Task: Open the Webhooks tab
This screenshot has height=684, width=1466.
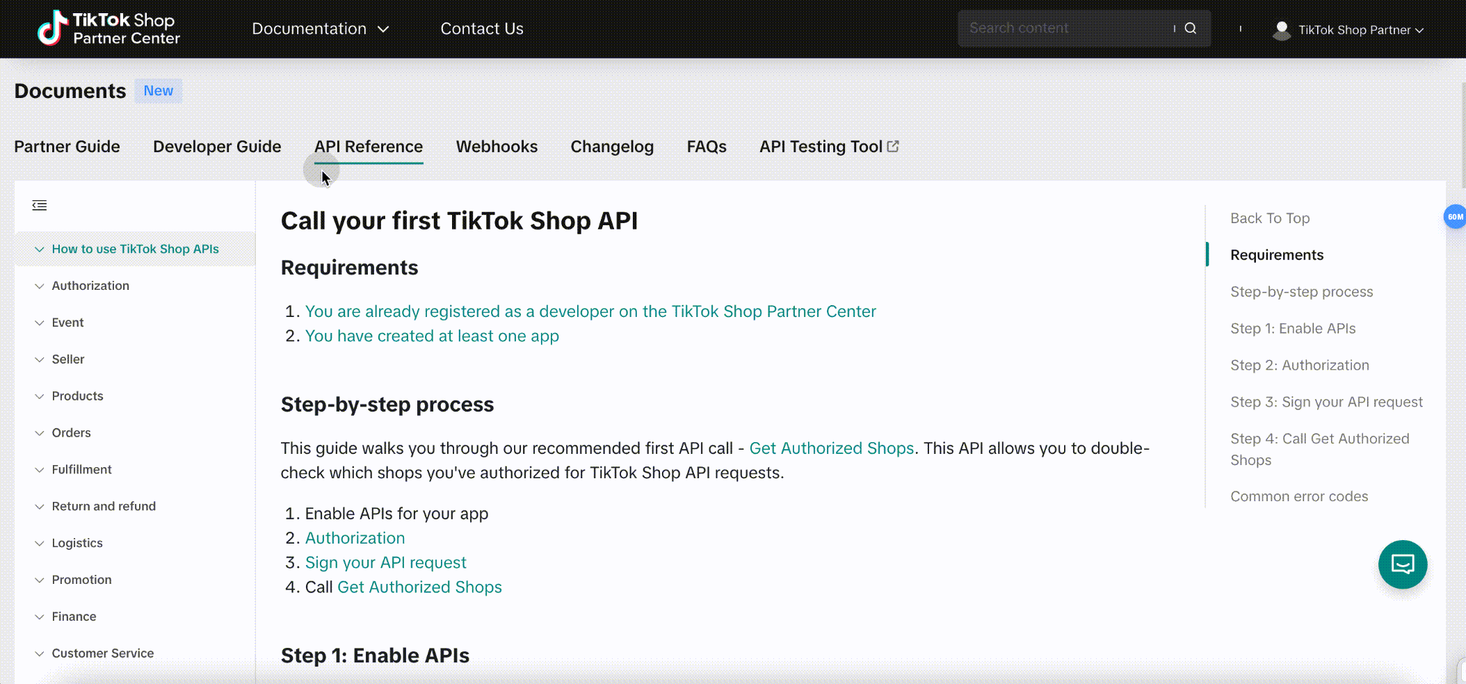Action: 497,147
